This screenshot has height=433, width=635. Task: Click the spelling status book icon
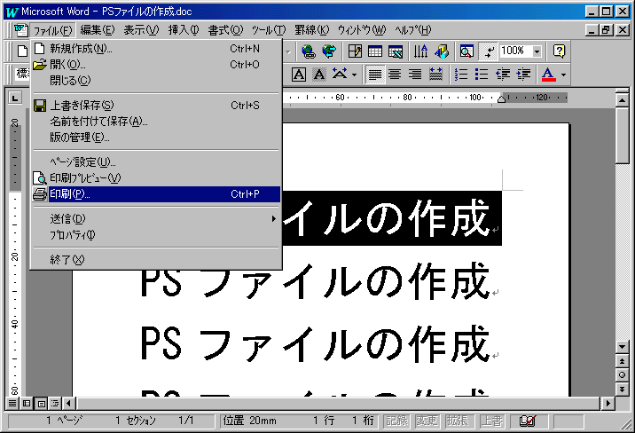tap(528, 421)
